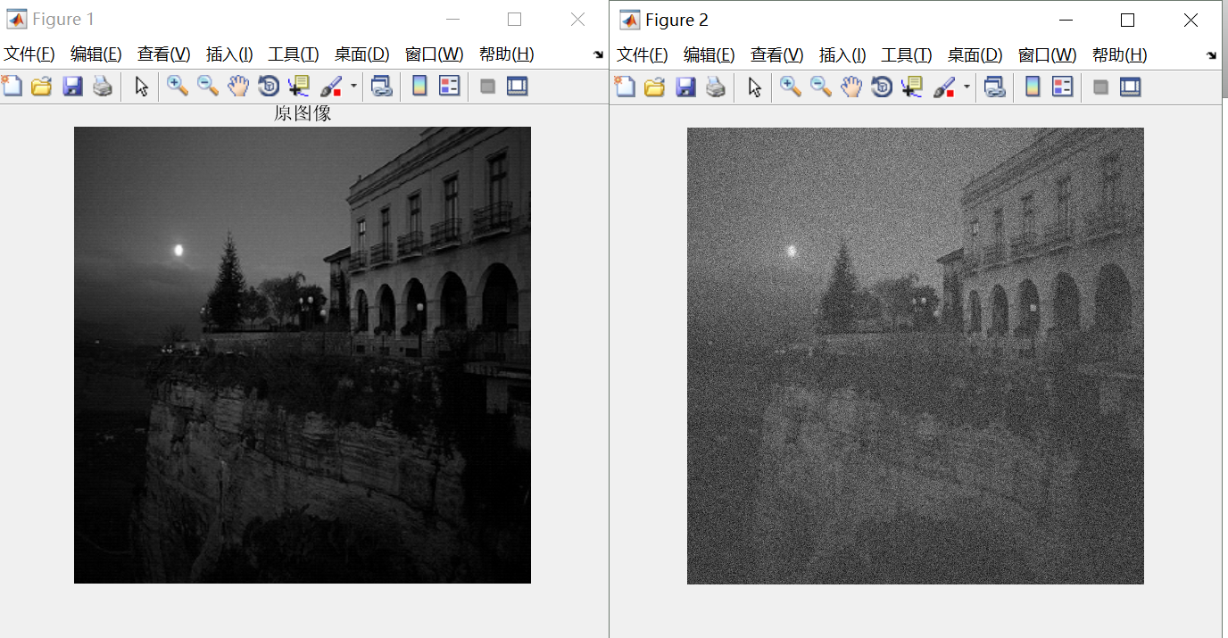This screenshot has width=1228, height=638.
Task: Activate Zoom Out tool in Figure 1
Action: 208,87
